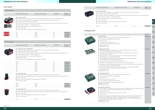Open chapter tab 04

pyautogui.click(x=153, y=37)
